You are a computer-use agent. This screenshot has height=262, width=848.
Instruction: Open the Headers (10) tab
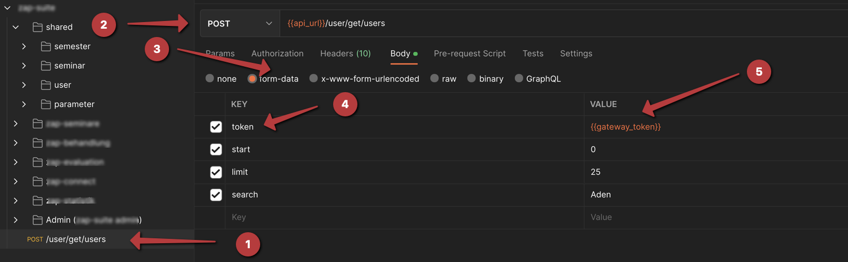tap(345, 54)
